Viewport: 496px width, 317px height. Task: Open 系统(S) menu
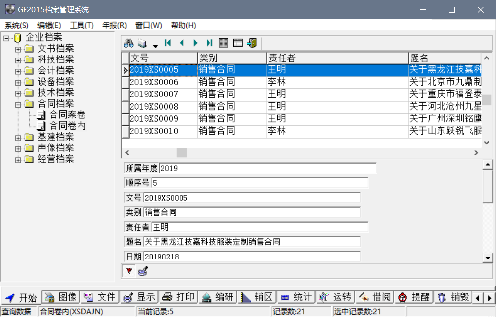coord(17,25)
